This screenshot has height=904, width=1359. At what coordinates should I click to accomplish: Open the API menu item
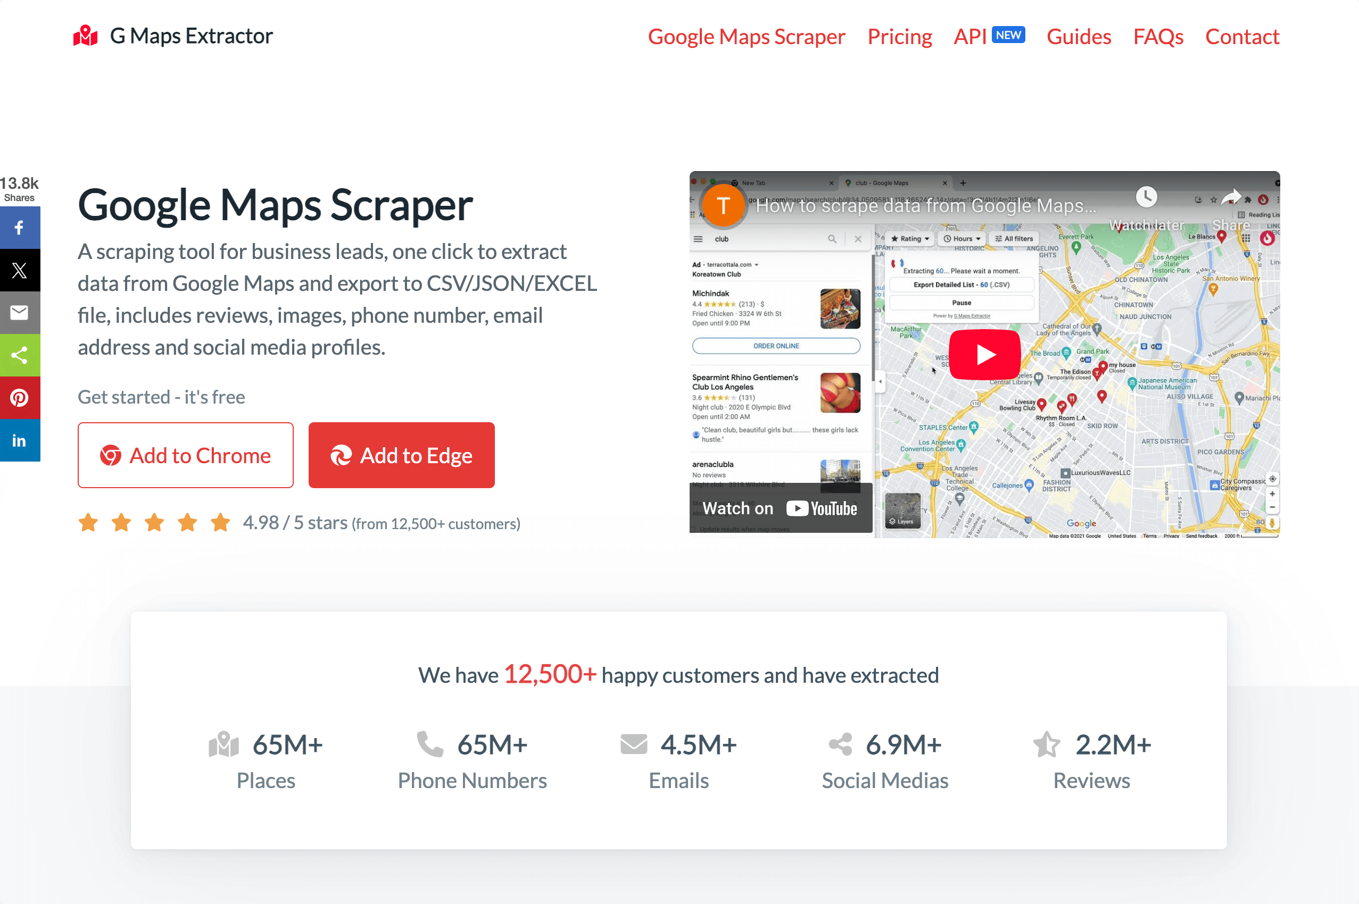click(x=969, y=36)
